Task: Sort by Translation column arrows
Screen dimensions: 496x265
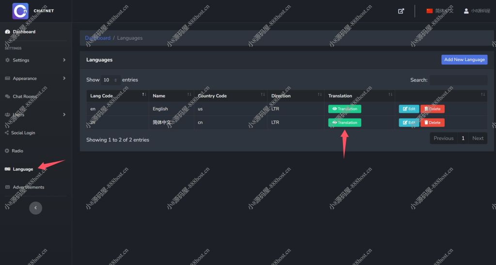Action: [x=390, y=94]
